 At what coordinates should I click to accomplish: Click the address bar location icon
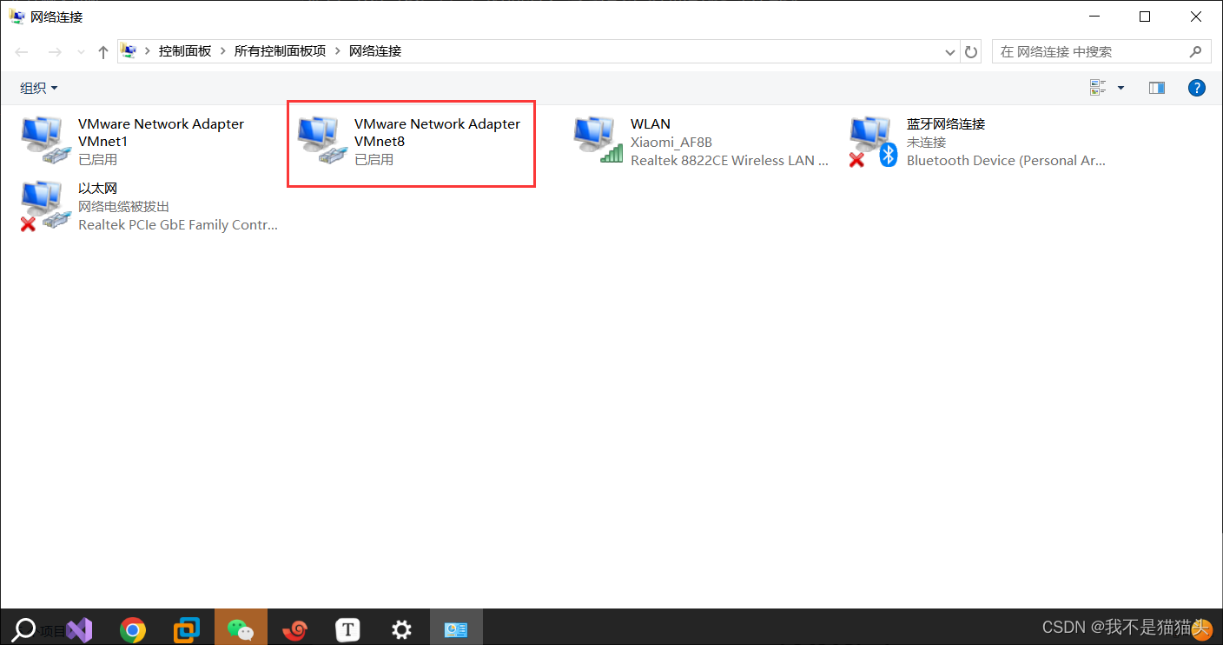129,51
